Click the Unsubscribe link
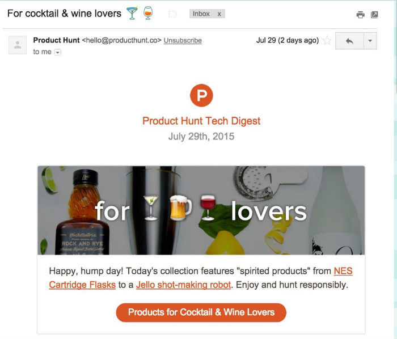The image size is (397, 339). click(x=183, y=40)
